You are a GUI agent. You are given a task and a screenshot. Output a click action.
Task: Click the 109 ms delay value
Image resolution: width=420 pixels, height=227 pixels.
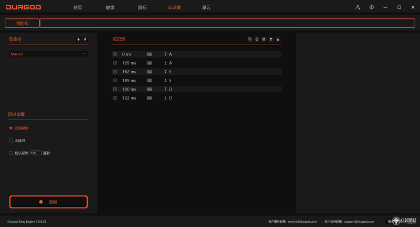click(x=129, y=81)
